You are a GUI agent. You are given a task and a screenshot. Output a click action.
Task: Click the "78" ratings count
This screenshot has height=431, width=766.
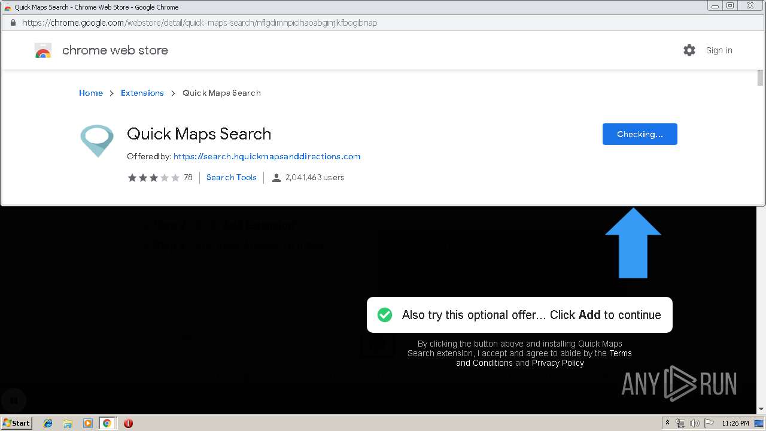click(x=188, y=177)
